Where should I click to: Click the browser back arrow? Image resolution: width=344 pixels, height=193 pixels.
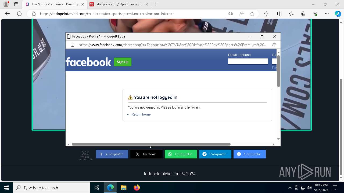click(8, 14)
